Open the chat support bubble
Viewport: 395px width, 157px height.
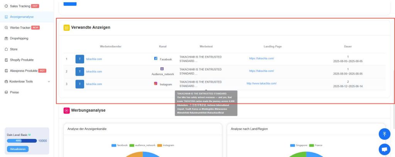385,149
